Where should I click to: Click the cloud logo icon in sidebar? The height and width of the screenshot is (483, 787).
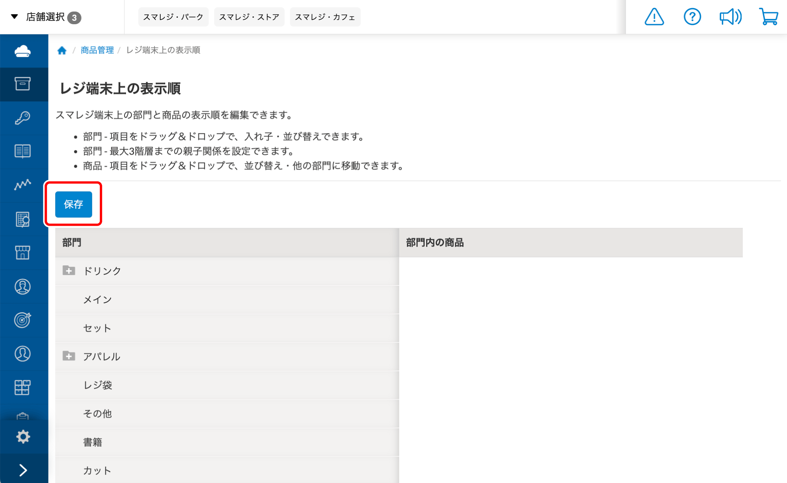(x=23, y=51)
